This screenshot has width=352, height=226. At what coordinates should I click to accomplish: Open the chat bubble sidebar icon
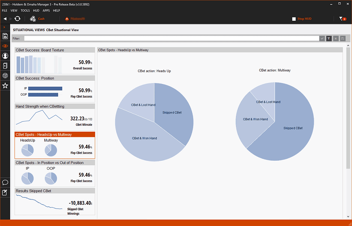[x=5, y=183]
